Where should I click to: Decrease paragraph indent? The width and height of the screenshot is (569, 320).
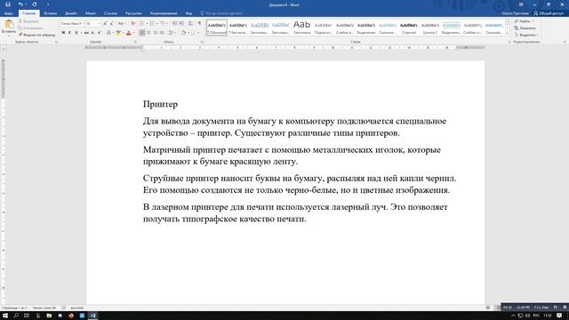point(174,24)
